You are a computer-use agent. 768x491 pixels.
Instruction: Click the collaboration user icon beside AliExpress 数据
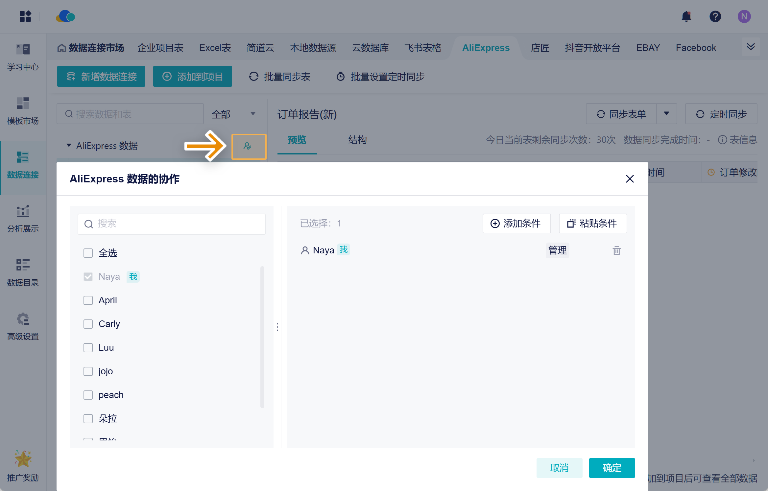point(248,146)
